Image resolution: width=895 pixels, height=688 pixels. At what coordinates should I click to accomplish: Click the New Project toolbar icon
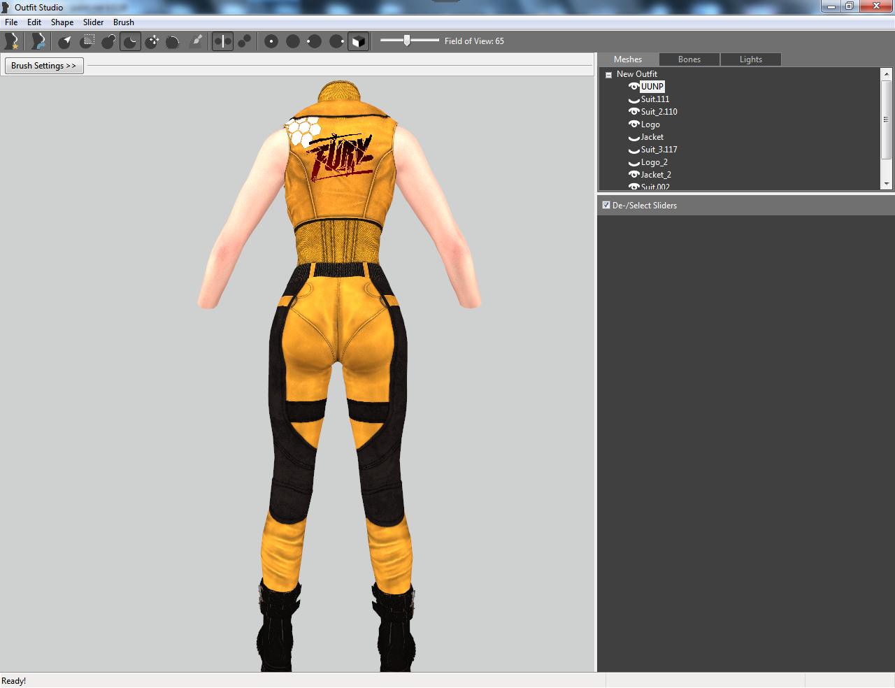click(x=12, y=41)
